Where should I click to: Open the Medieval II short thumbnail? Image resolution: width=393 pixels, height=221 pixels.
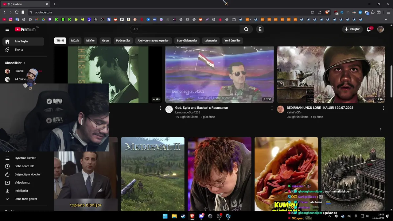pyautogui.click(x=153, y=174)
